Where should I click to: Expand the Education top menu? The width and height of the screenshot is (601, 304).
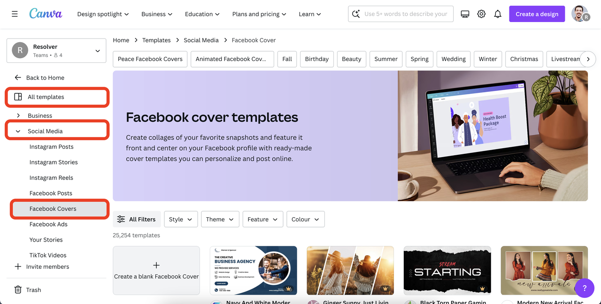(x=202, y=14)
